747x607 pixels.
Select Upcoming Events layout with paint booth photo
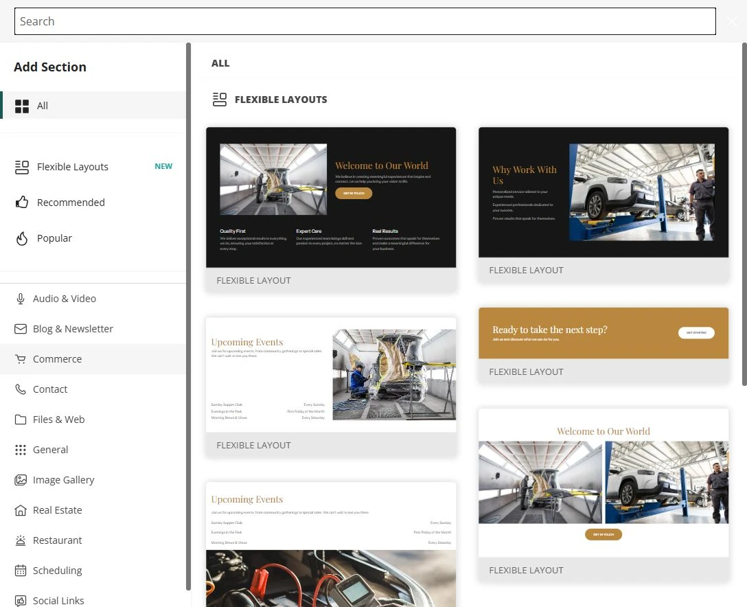331,387
